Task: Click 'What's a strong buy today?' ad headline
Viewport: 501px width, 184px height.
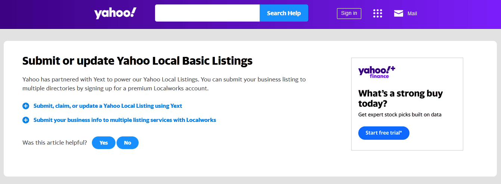Action: tap(401, 98)
